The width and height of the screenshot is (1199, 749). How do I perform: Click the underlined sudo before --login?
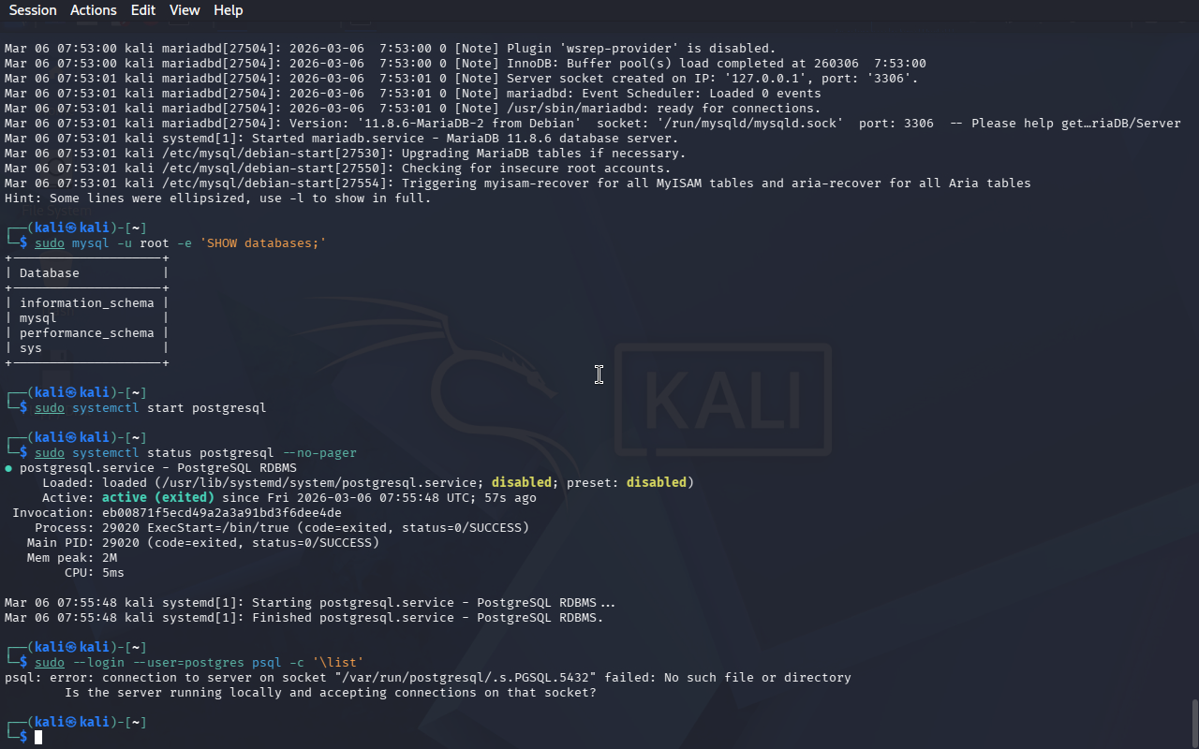50,663
